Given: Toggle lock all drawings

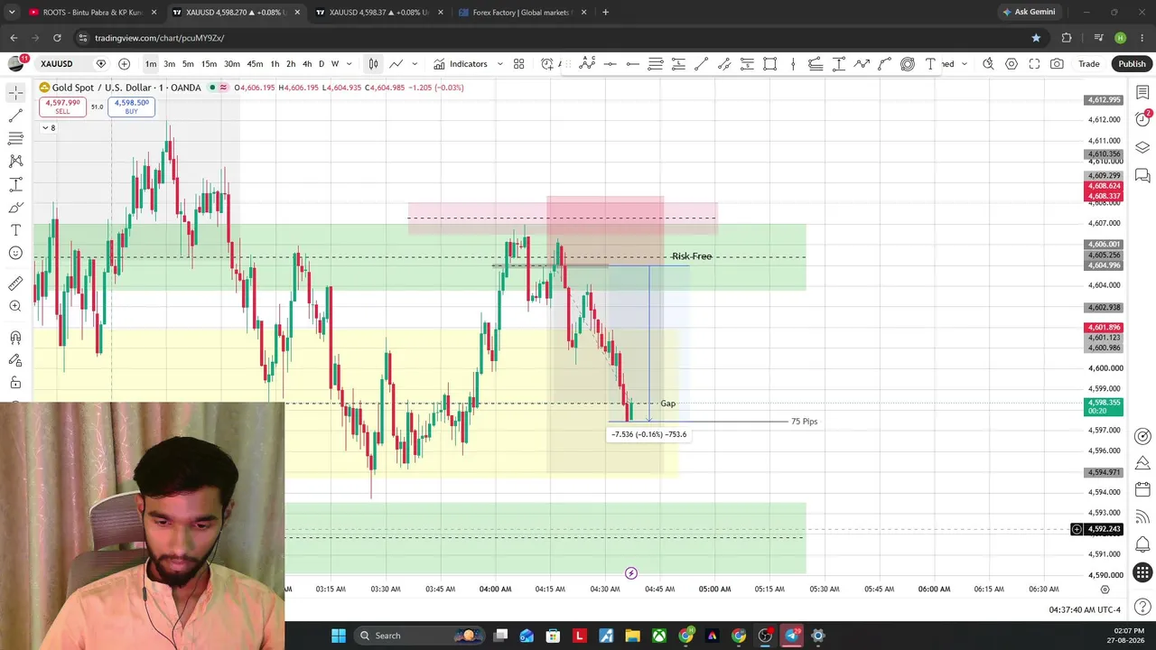Looking at the screenshot, I should click(15, 383).
